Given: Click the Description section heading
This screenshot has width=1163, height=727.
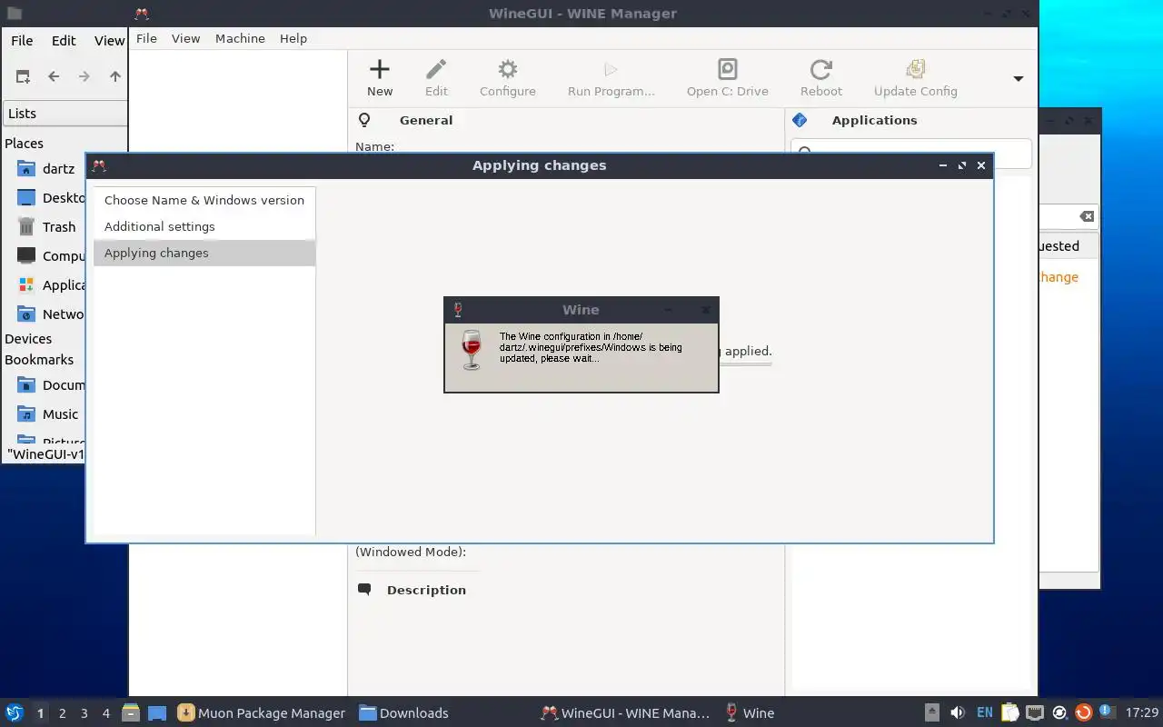Looking at the screenshot, I should pos(426,590).
